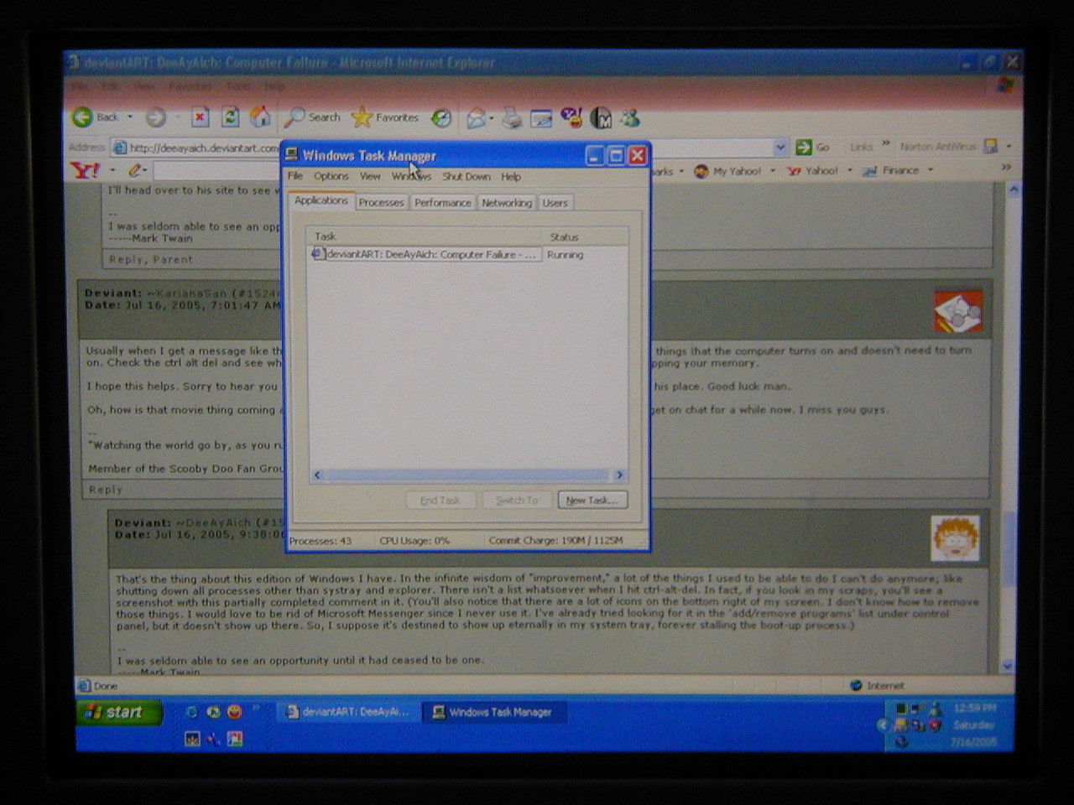Expand the Finance dropdown arrow

coord(931,171)
